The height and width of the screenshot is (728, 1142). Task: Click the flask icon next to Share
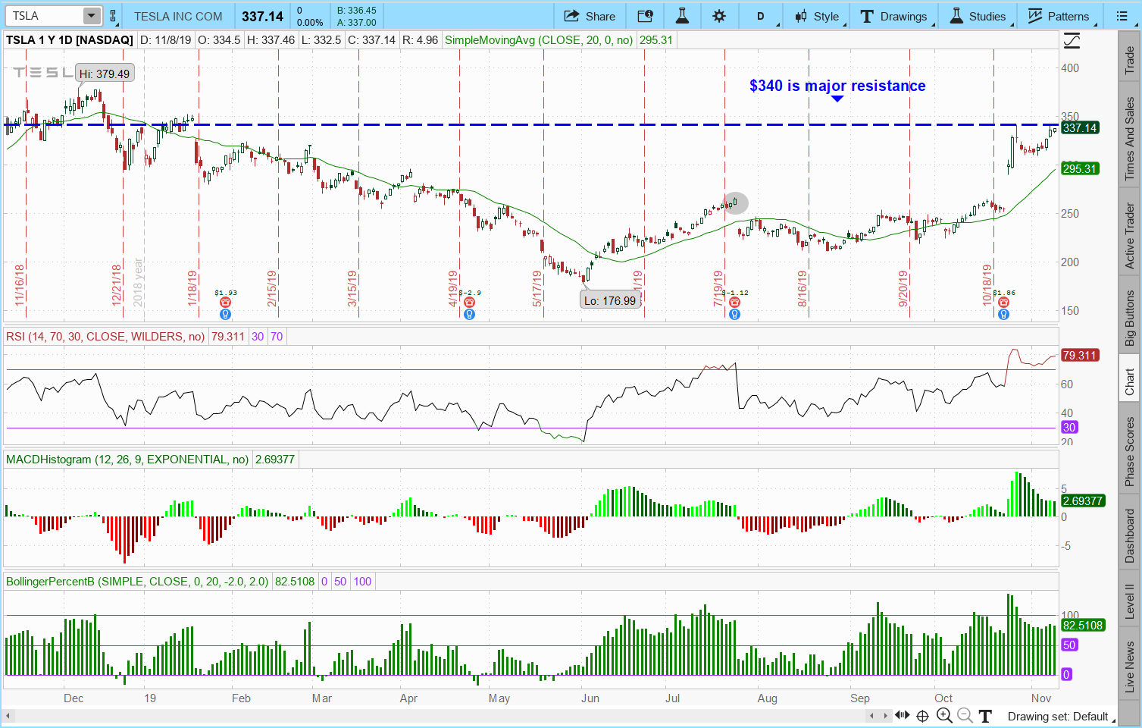tap(682, 16)
